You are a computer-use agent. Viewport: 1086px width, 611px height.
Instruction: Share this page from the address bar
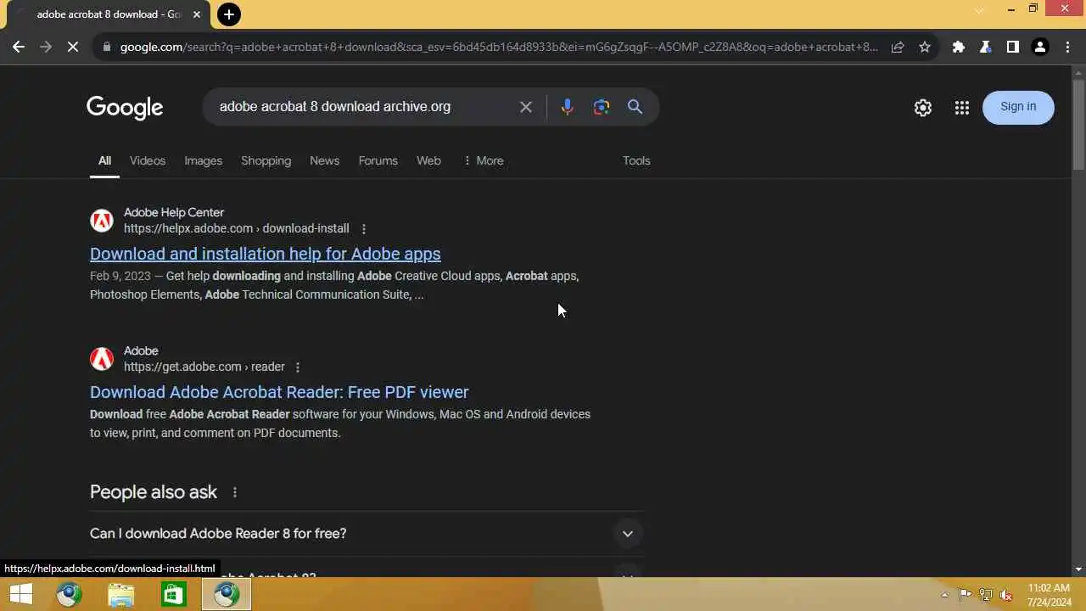pos(898,48)
